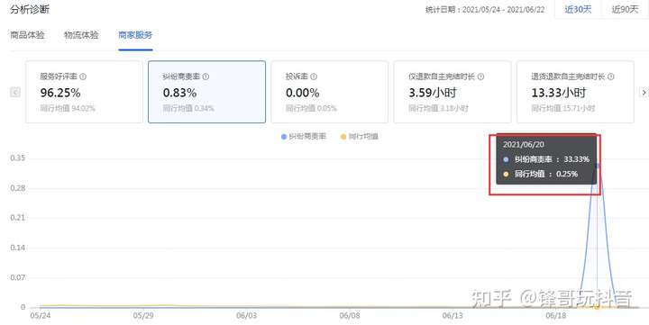This screenshot has height=325, width=649.
Task: Click the statistics date range text
Action: pyautogui.click(x=485, y=10)
